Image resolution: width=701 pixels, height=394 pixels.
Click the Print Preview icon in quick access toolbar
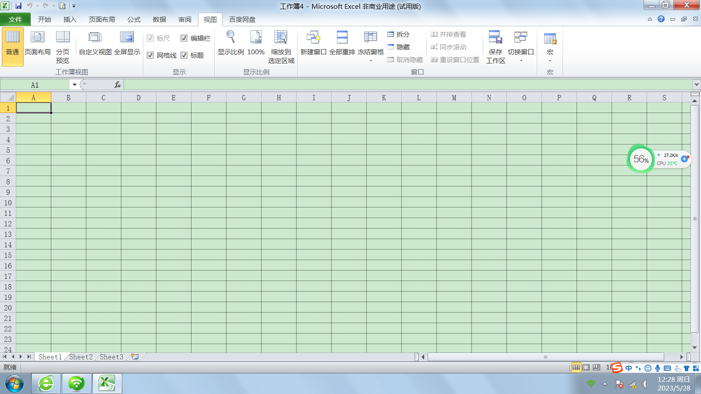pyautogui.click(x=62, y=6)
